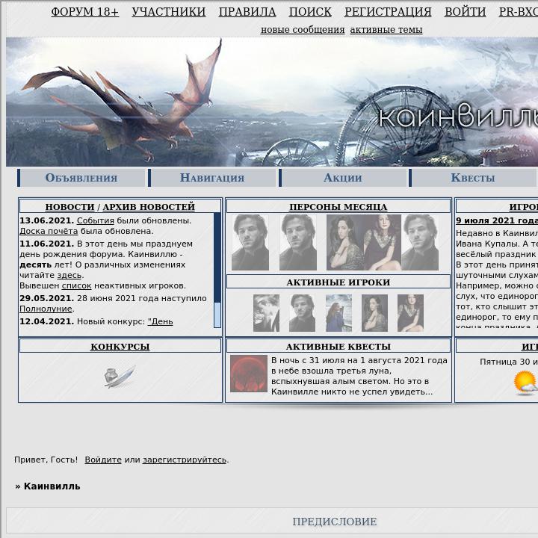Open the ПОИСК search page
Screen dimensions: 538x538
click(310, 12)
